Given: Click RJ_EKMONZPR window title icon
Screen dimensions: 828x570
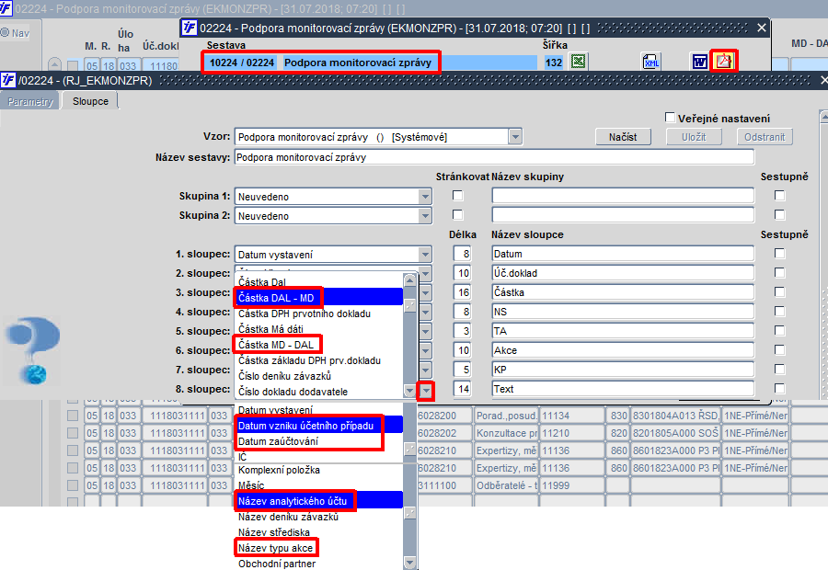Looking at the screenshot, I should click(x=8, y=80).
